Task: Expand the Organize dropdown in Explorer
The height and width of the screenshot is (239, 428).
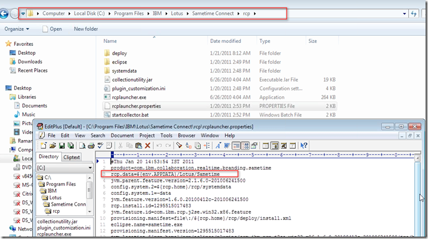Action: tap(17, 29)
